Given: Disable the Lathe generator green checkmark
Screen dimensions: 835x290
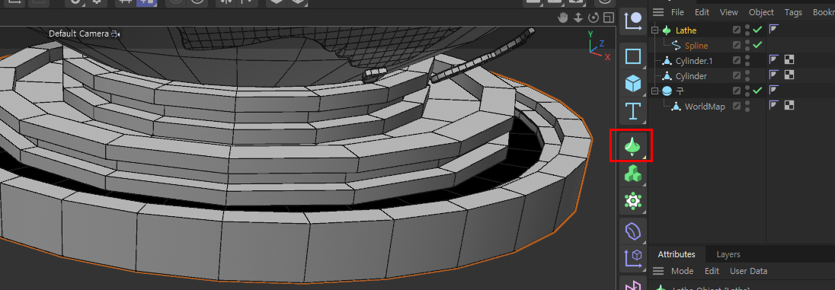Looking at the screenshot, I should click(x=757, y=30).
